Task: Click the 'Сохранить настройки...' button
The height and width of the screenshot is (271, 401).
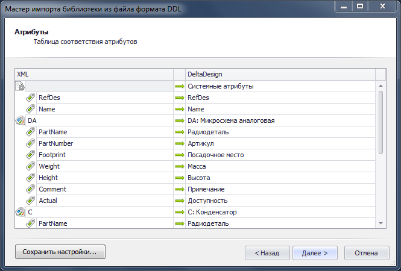Action: pyautogui.click(x=60, y=252)
